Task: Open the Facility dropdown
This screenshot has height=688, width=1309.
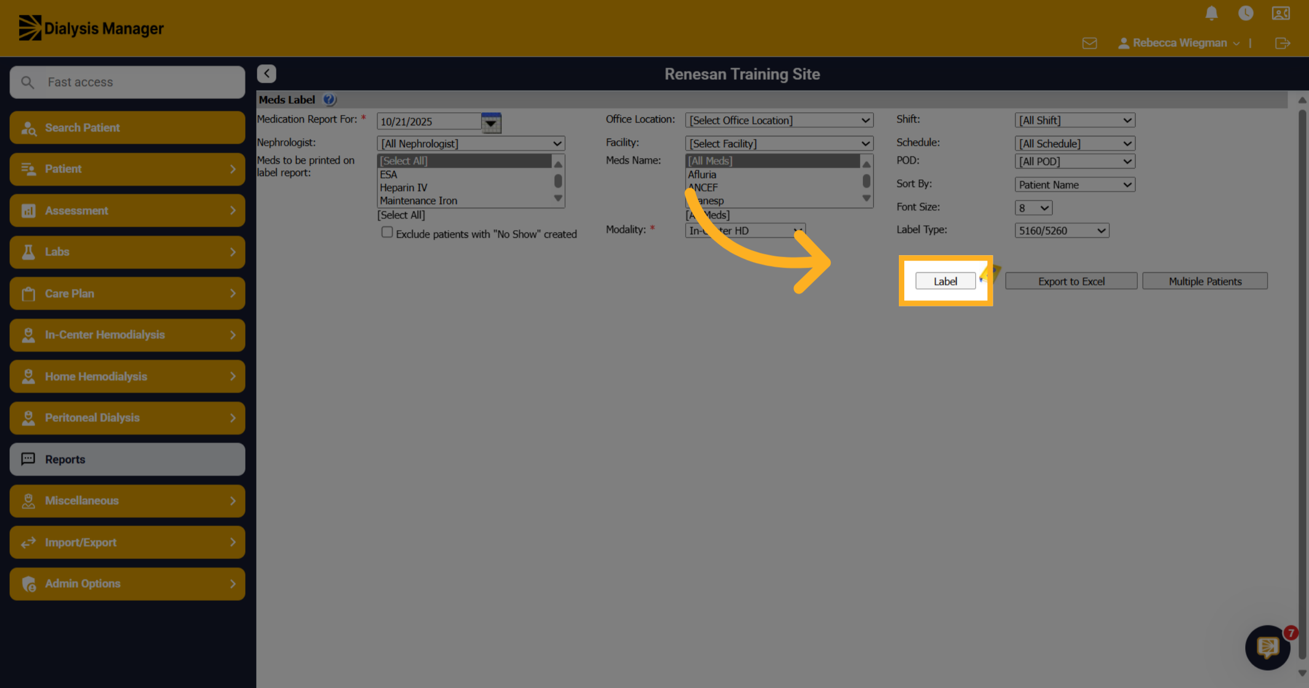Action: [779, 143]
